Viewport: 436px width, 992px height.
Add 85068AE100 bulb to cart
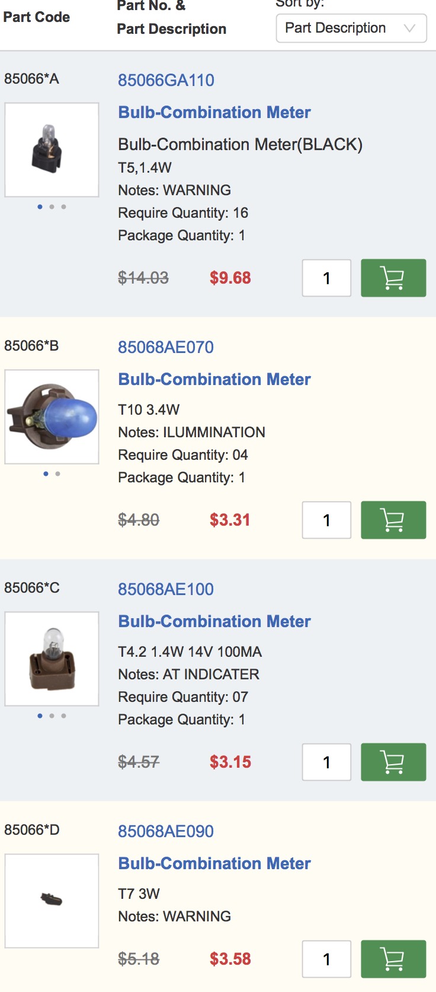pos(393,762)
